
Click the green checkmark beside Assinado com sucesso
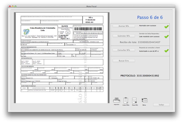[x=167, y=27]
